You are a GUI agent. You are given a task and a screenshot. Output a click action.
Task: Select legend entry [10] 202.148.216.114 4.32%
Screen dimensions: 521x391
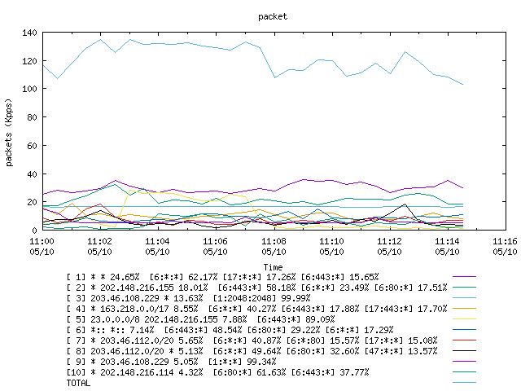217,372
